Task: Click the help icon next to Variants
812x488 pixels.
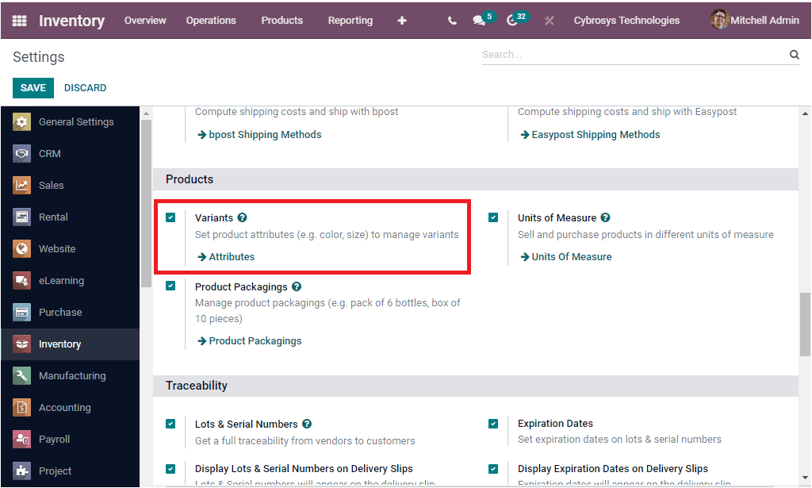Action: click(243, 217)
